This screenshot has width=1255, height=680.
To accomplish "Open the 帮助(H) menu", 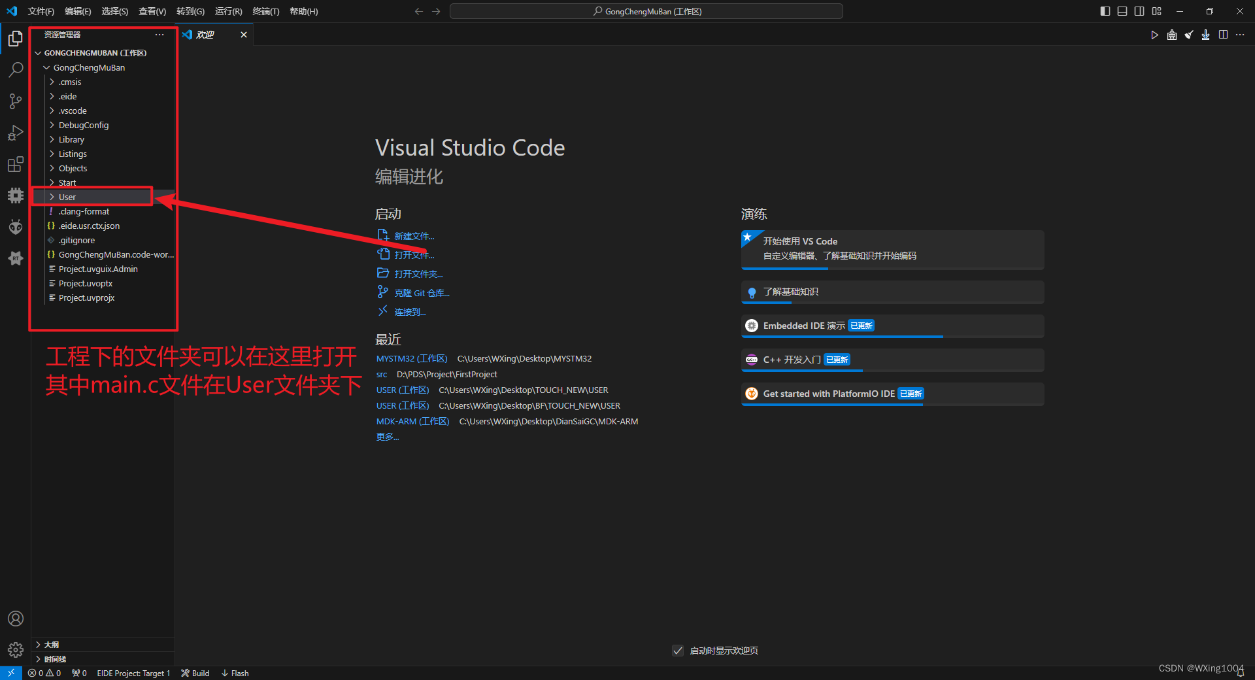I will [x=303, y=11].
